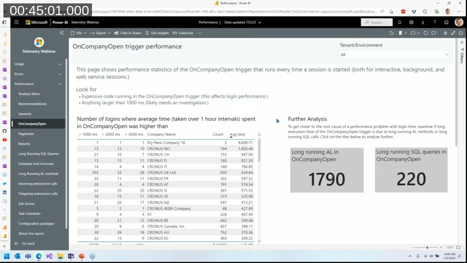This screenshot has width=467, height=263.
Task: Favorite this report with the star
Action: [x=445, y=33]
